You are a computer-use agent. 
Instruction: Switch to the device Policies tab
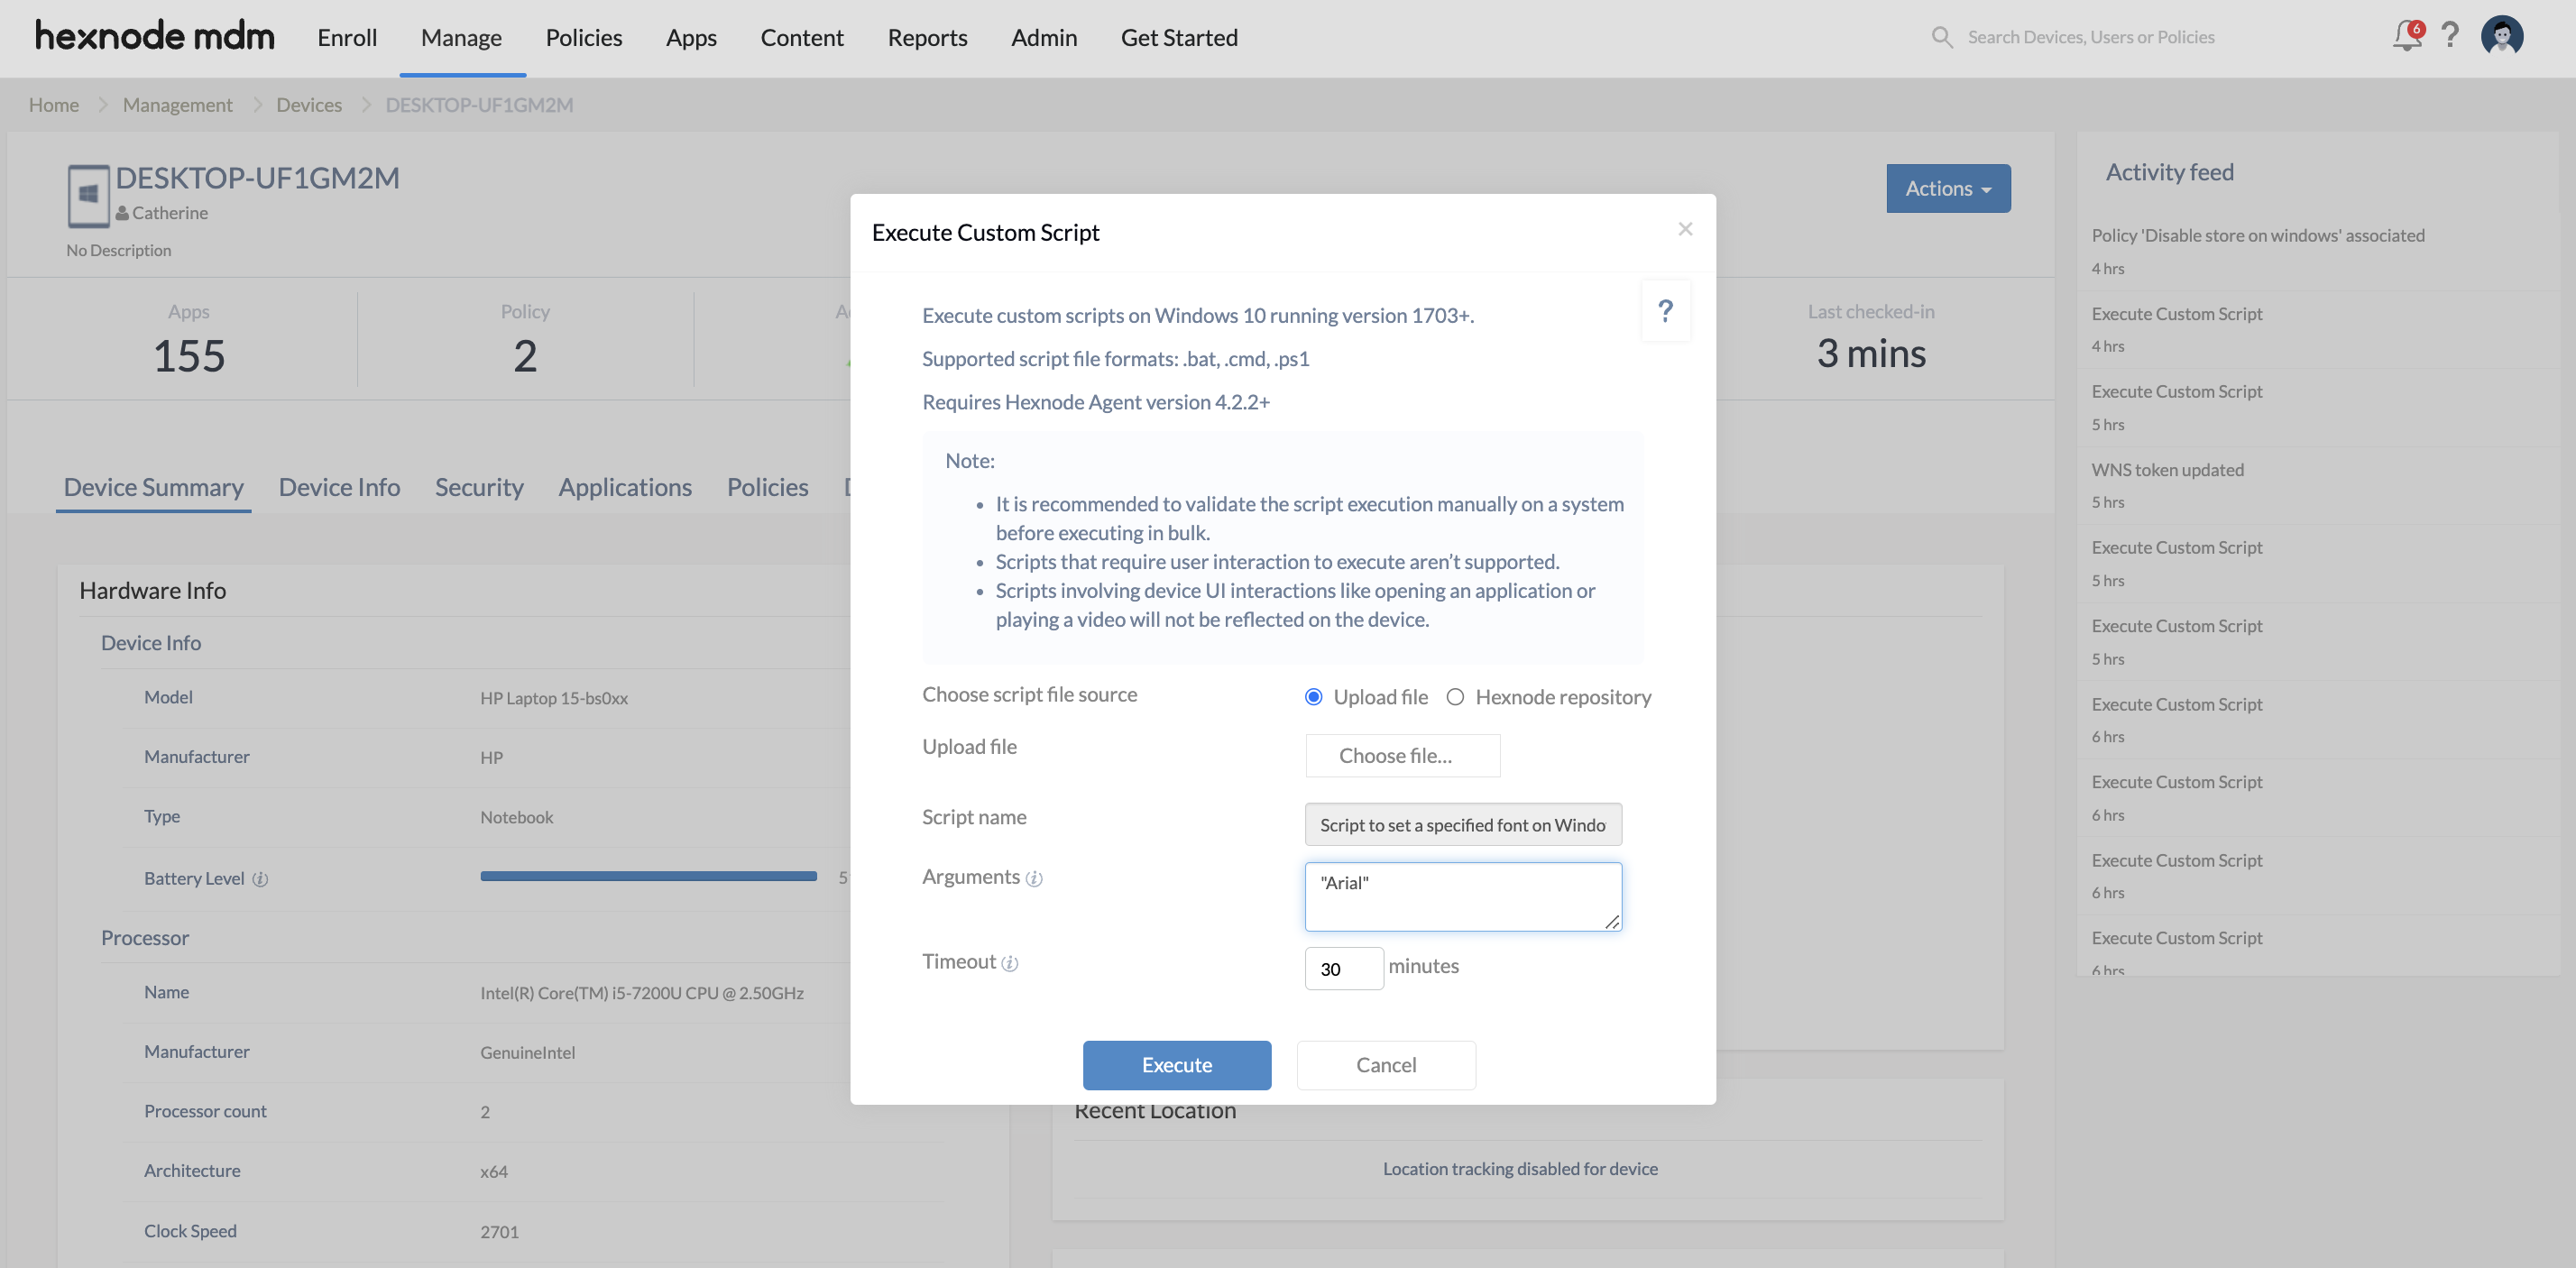click(767, 487)
